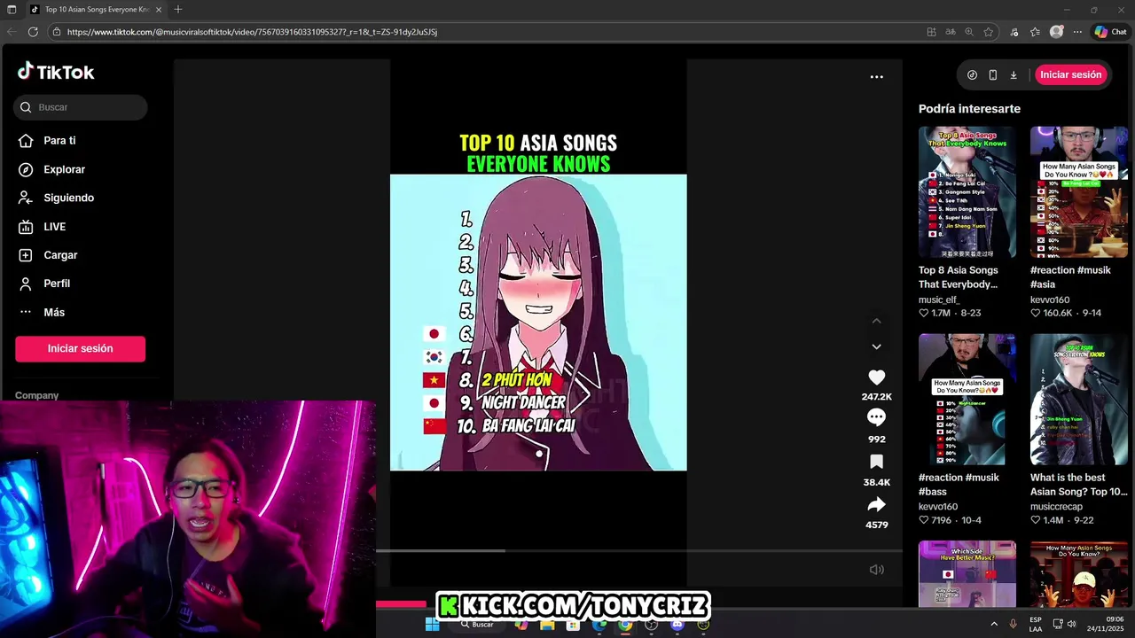This screenshot has height=638, width=1135.
Task: Click top-right Iniciar sesión button
Action: [1070, 74]
